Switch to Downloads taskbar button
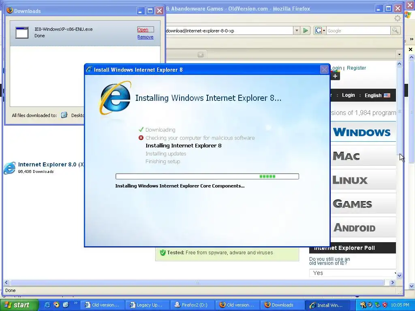 282,305
